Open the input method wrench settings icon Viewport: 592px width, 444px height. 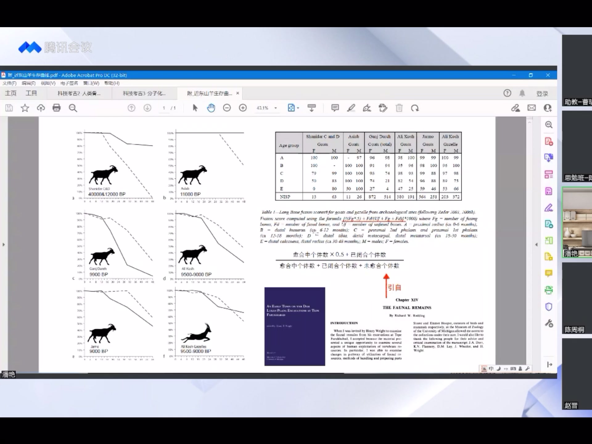(528, 369)
